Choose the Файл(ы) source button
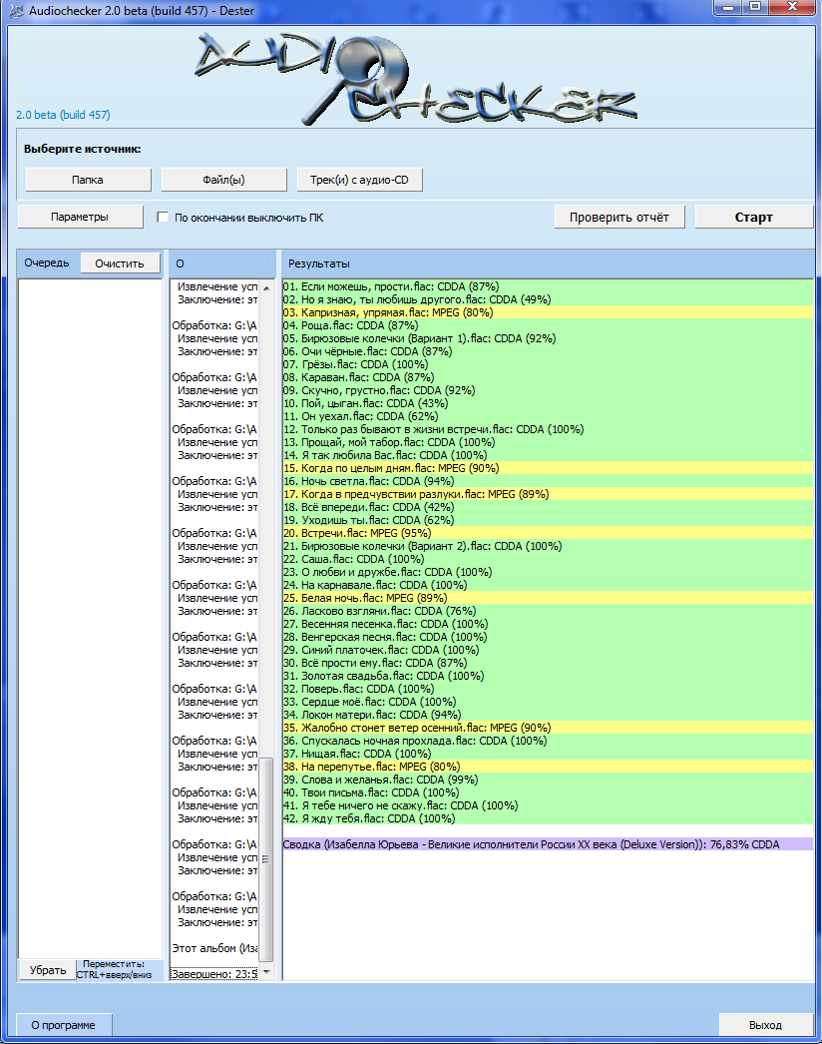Viewport: 822px width, 1044px height. [223, 180]
